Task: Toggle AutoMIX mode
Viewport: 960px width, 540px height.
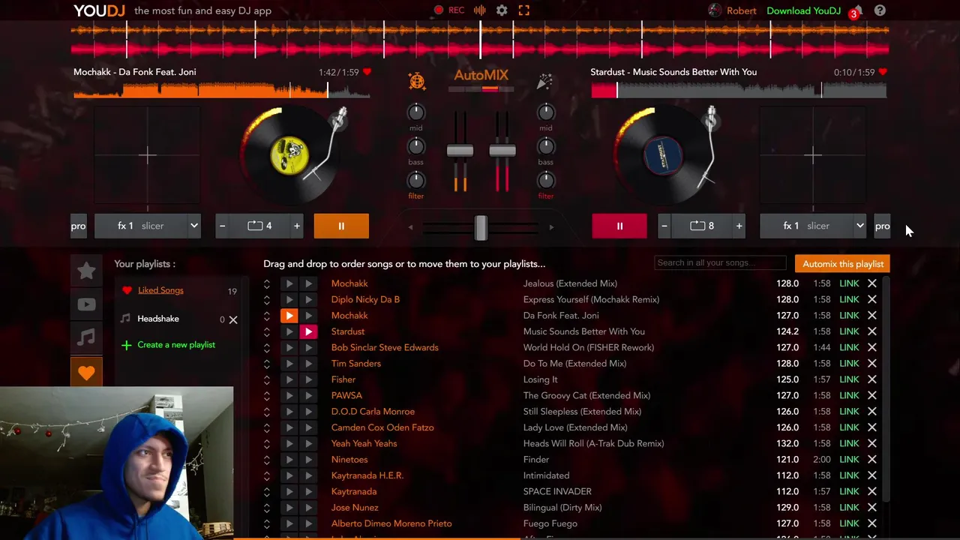Action: [481, 75]
